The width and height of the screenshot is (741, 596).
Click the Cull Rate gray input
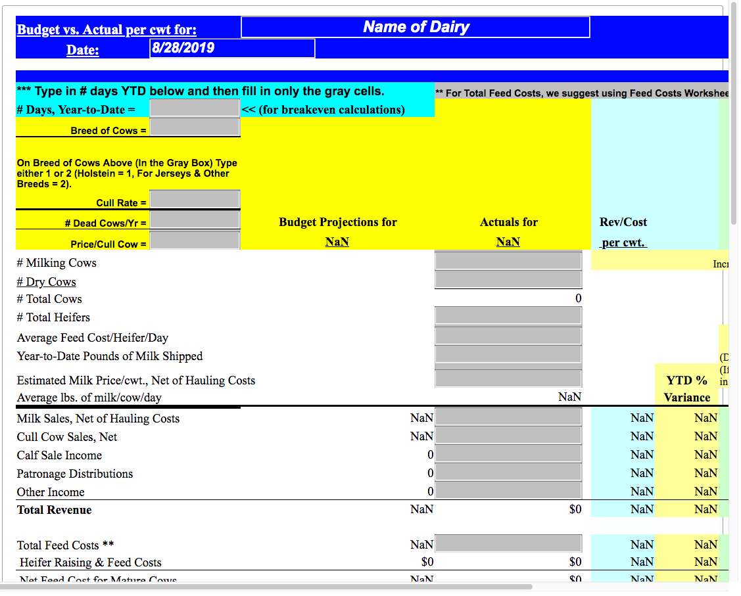click(x=195, y=199)
